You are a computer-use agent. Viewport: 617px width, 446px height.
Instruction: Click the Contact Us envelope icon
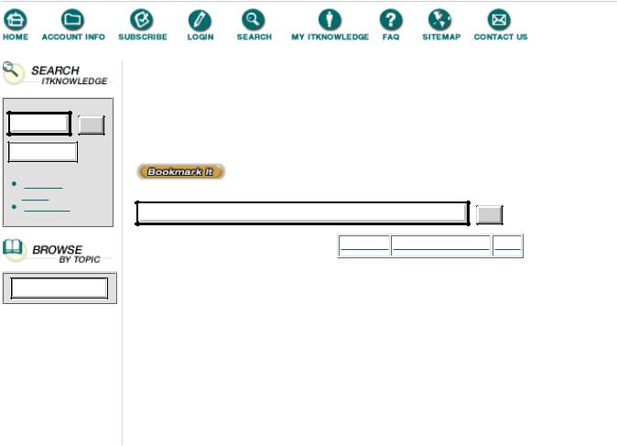coord(499,19)
